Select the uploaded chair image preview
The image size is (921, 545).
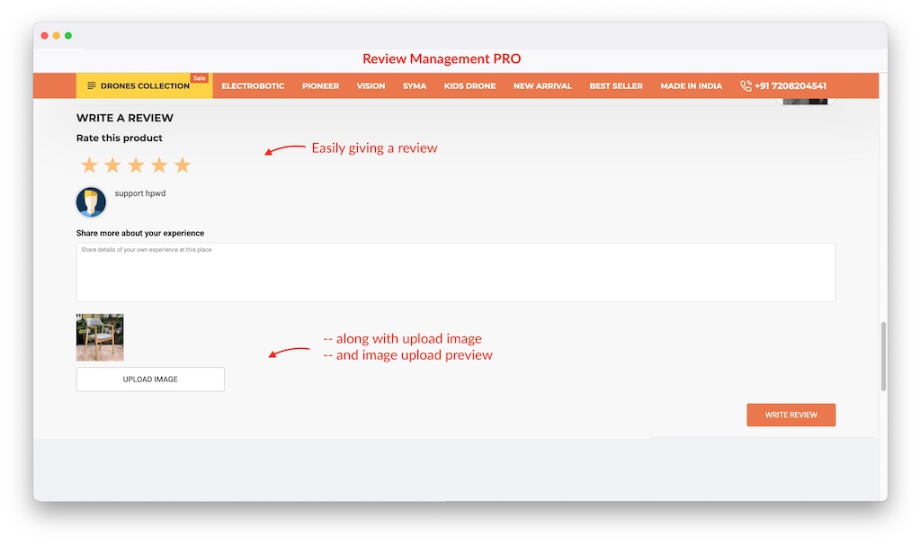pos(99,335)
